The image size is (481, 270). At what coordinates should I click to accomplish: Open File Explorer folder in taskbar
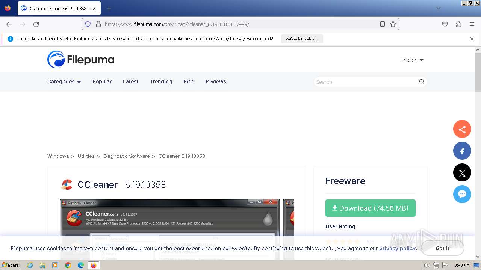tap(42, 265)
